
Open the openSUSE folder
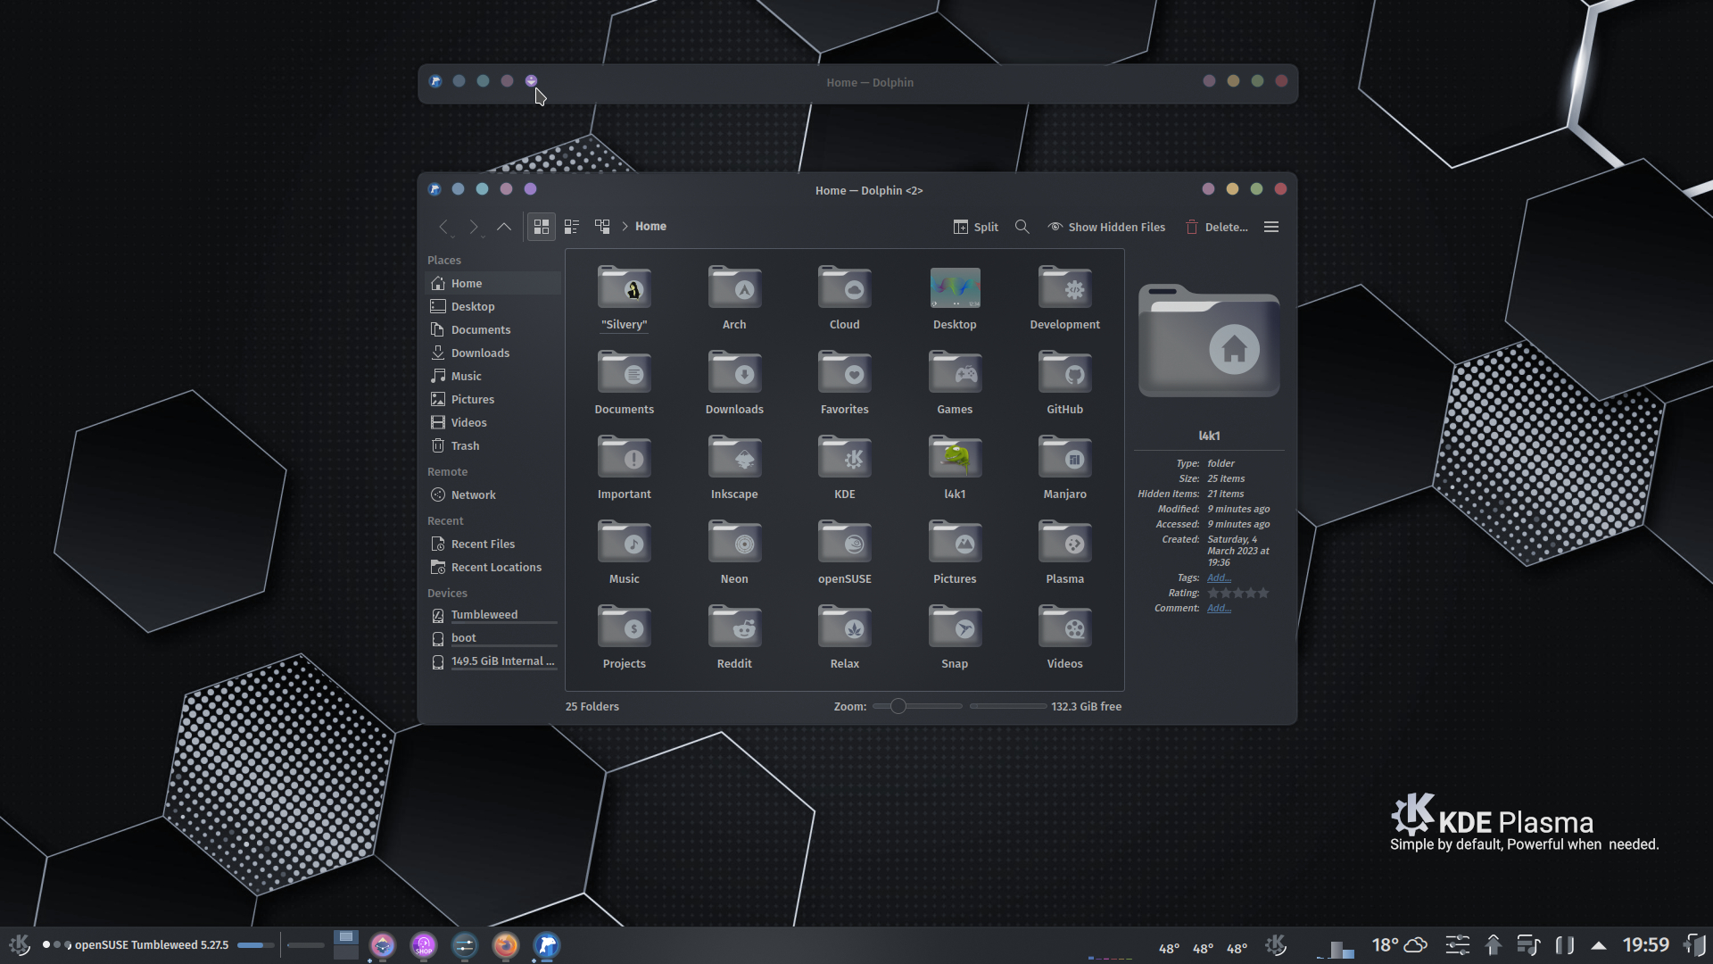click(844, 552)
